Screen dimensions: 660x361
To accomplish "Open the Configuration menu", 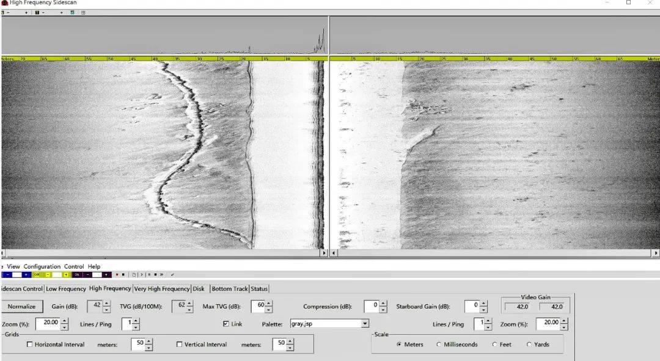I will click(x=42, y=266).
